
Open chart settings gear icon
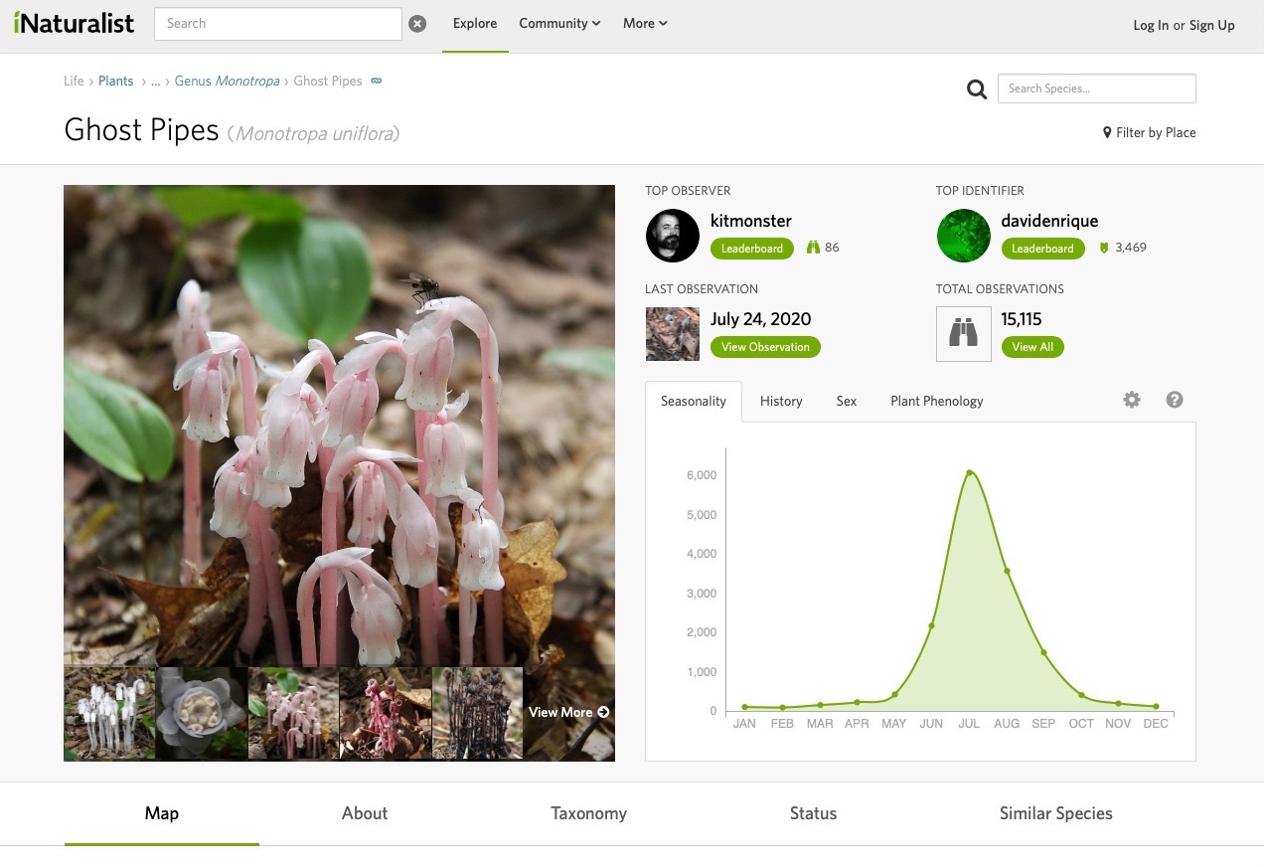pos(1132,400)
